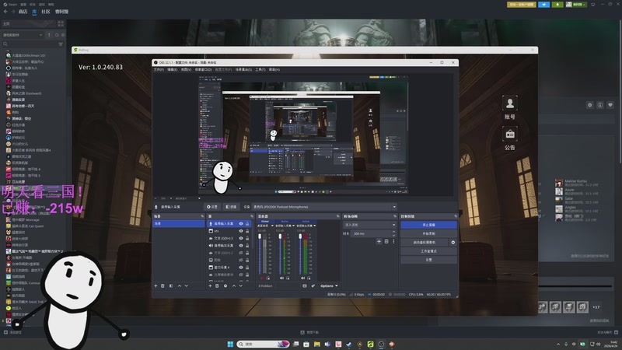The image size is (622, 350).
Task: Open the microphone device dropdown (PD200X Podcast Microphone)
Action: (324, 207)
